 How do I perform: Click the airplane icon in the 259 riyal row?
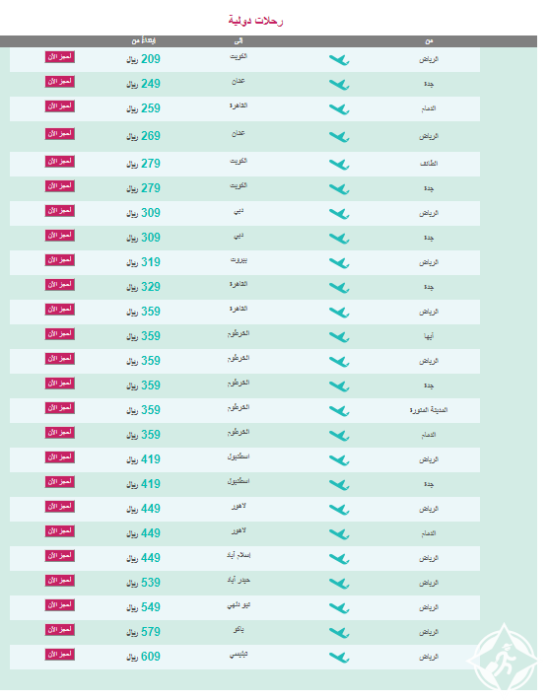click(339, 108)
